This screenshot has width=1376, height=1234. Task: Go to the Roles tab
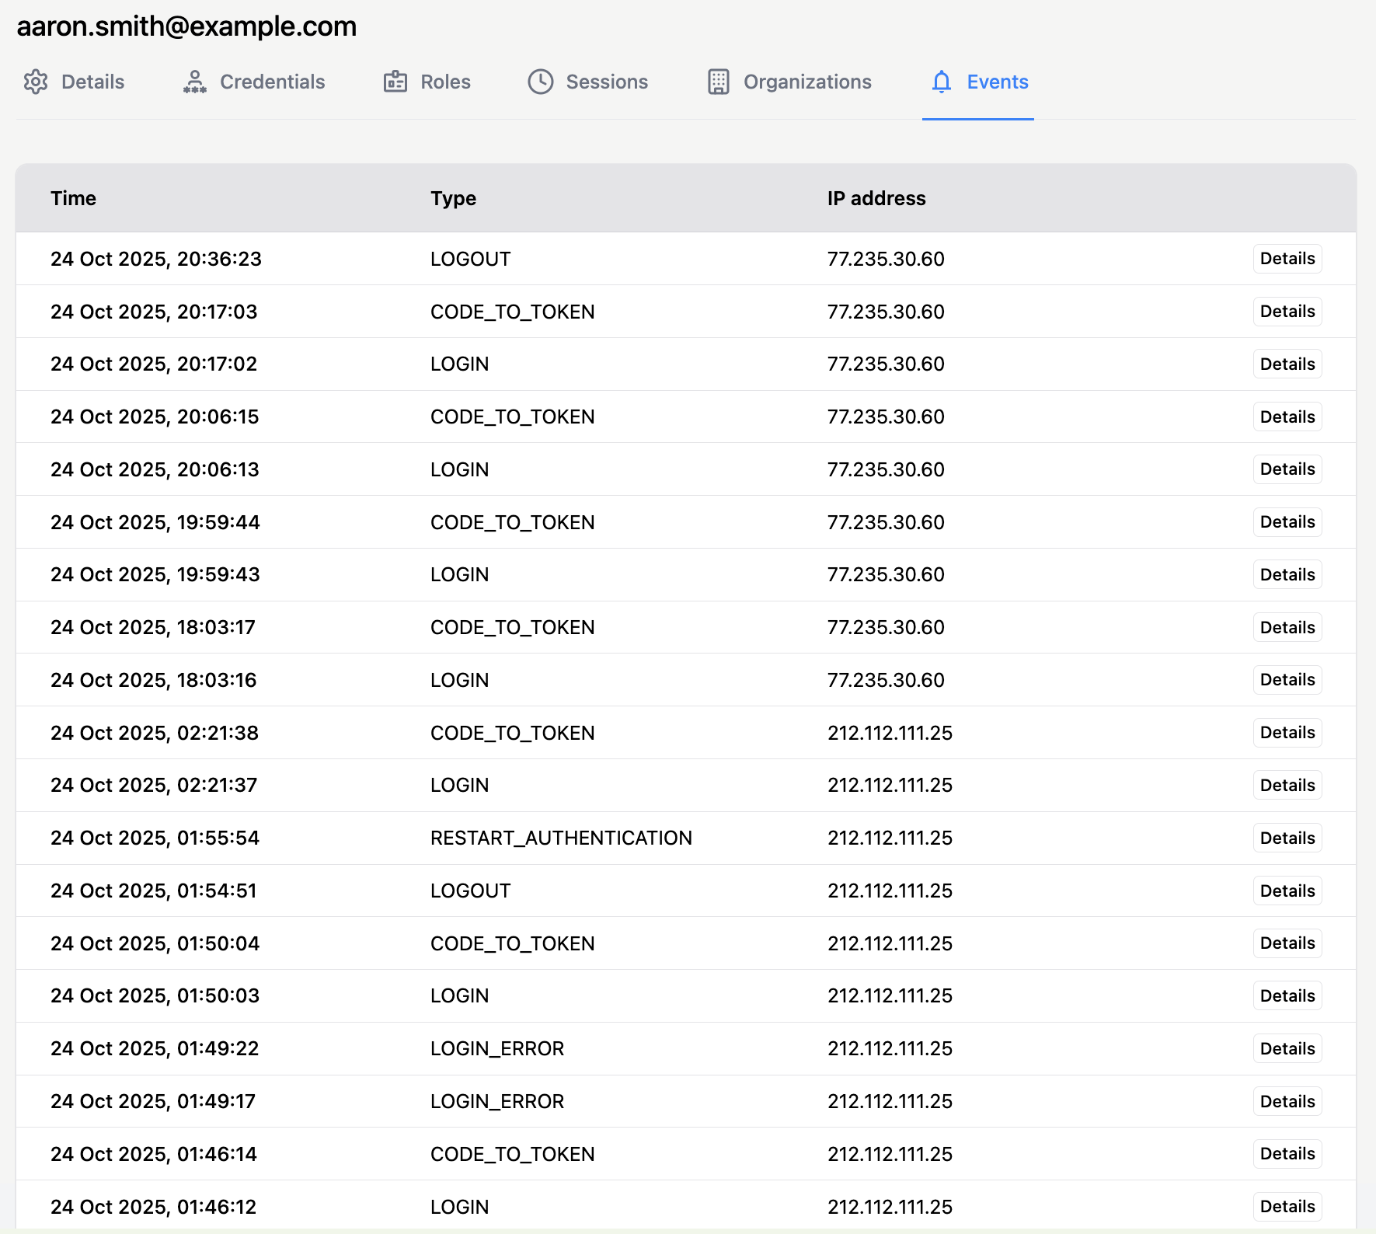(x=445, y=82)
